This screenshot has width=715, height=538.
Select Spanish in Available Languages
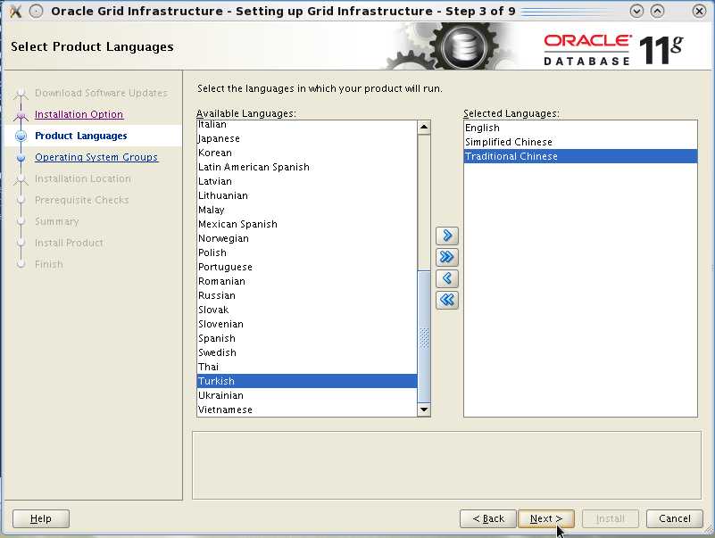coord(307,338)
